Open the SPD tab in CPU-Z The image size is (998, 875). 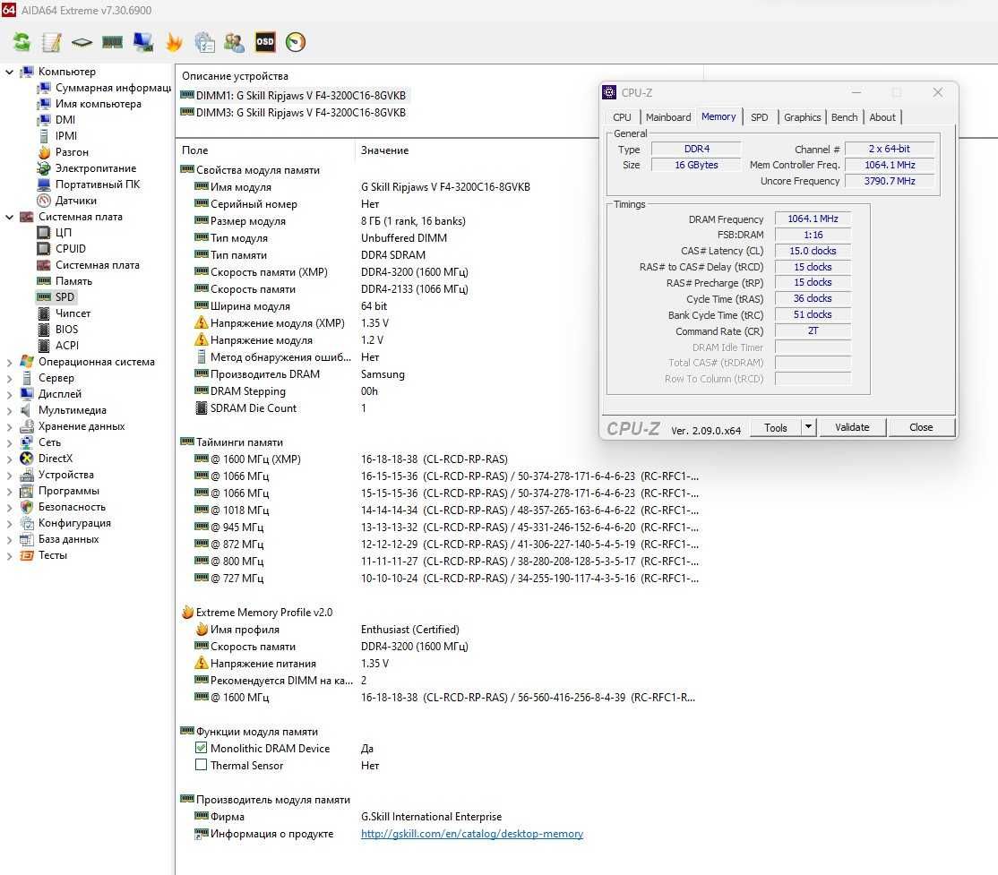tap(759, 117)
